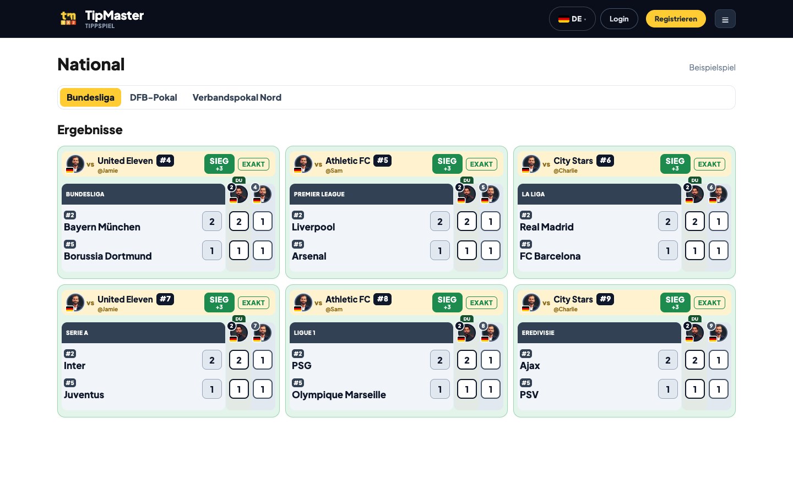The height and width of the screenshot is (495, 793).
Task: Click the #6 badge beside City Stars
Action: (605, 161)
